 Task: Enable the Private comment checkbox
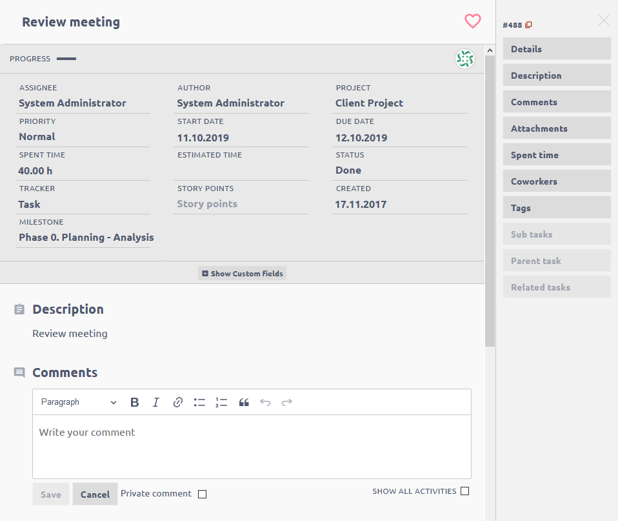coord(203,495)
